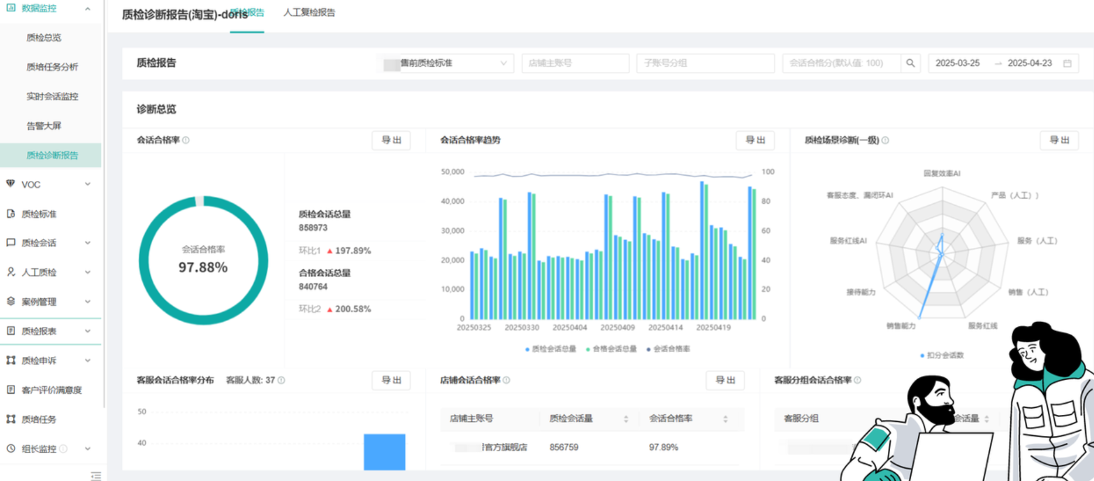Screen dimensions: 1094x481
Task: Click the 官方旗舰店 row in the store table
Action: [592, 447]
